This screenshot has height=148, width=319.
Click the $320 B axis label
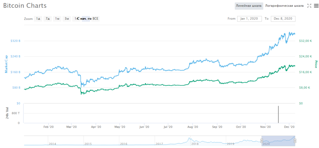pyautogui.click(x=16, y=41)
